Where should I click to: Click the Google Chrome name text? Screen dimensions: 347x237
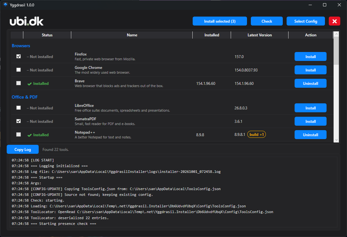[x=88, y=68]
